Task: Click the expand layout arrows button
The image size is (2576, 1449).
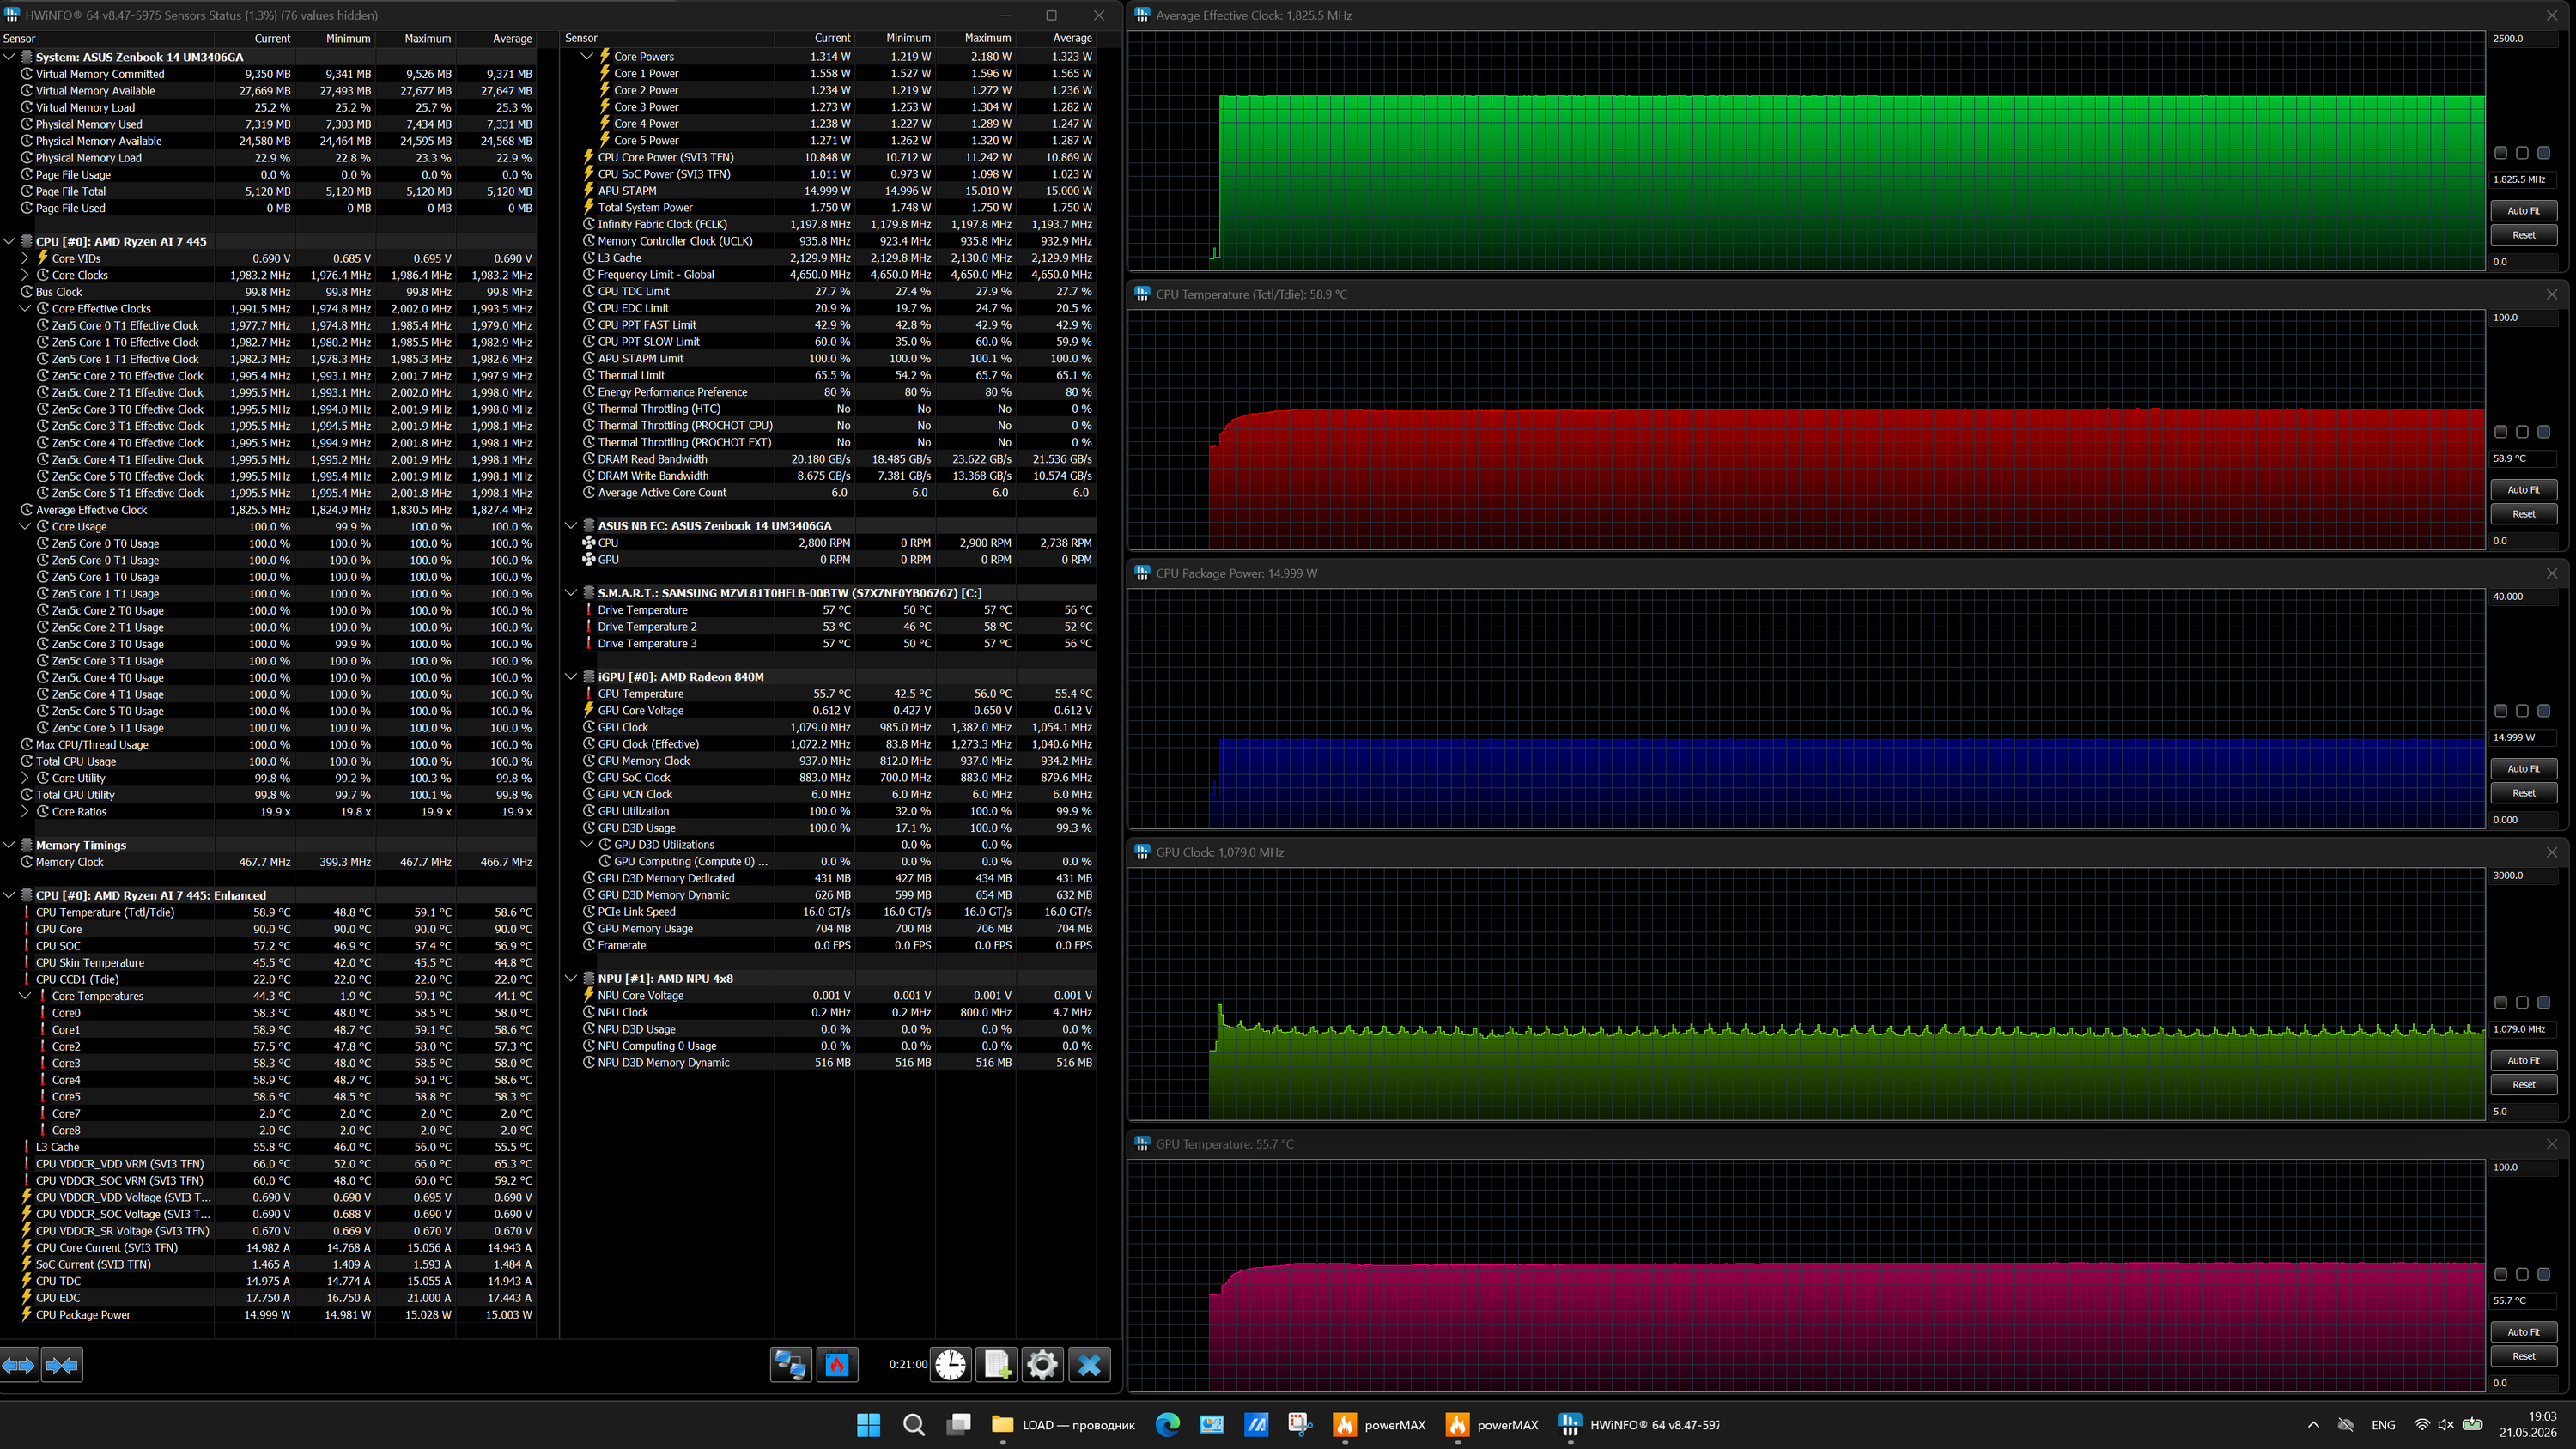Action: (x=19, y=1365)
